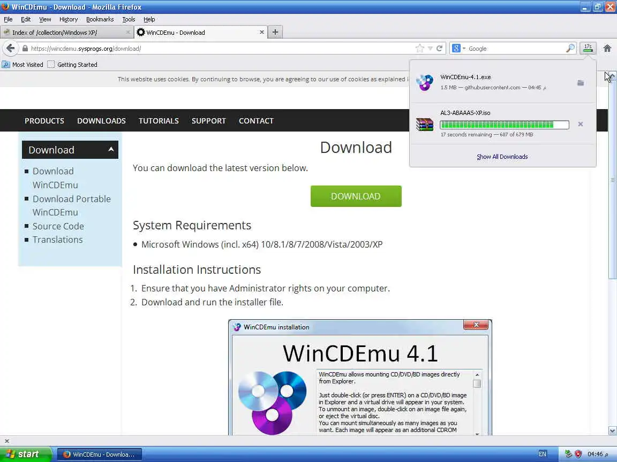Go to DOWNLOADS in the site navigation
Image resolution: width=617 pixels, height=462 pixels.
point(102,121)
